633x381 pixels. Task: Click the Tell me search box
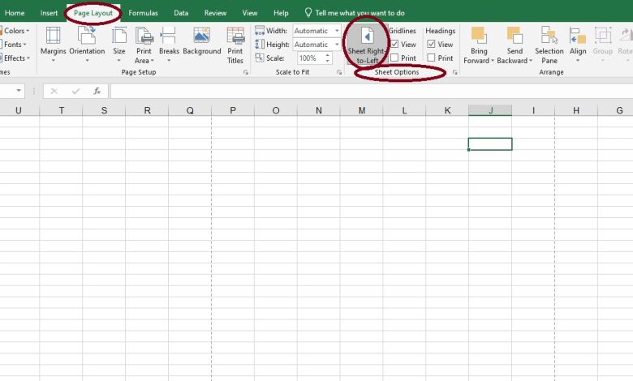[359, 13]
